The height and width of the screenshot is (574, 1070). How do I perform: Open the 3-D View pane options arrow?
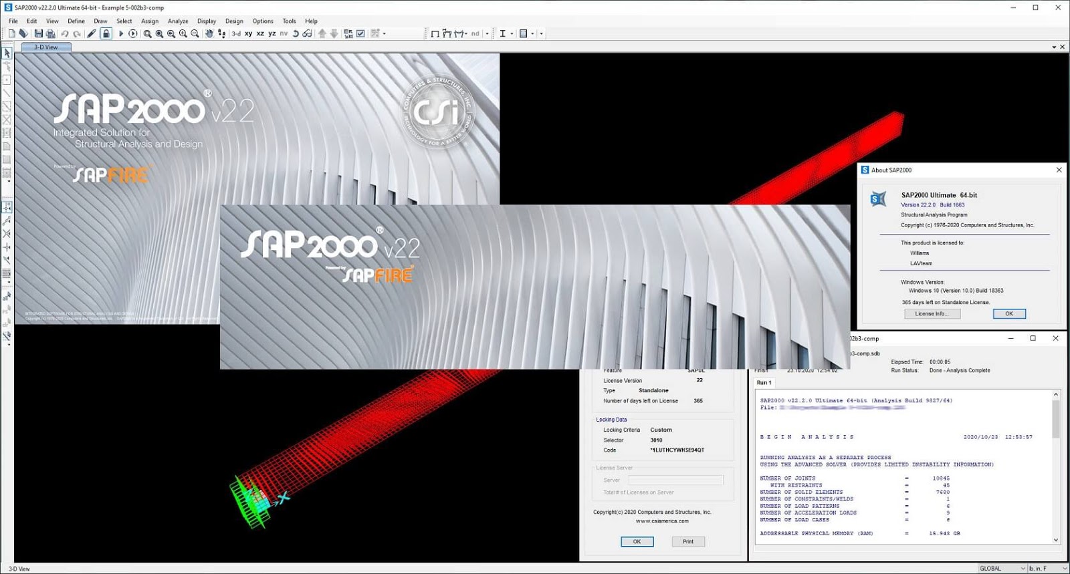[x=1054, y=47]
